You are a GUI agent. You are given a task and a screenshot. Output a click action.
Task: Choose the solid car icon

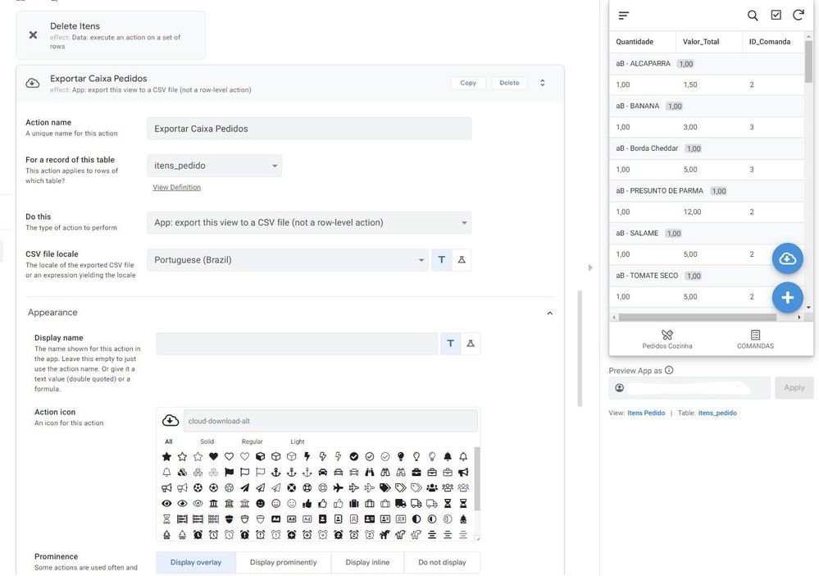point(323,473)
